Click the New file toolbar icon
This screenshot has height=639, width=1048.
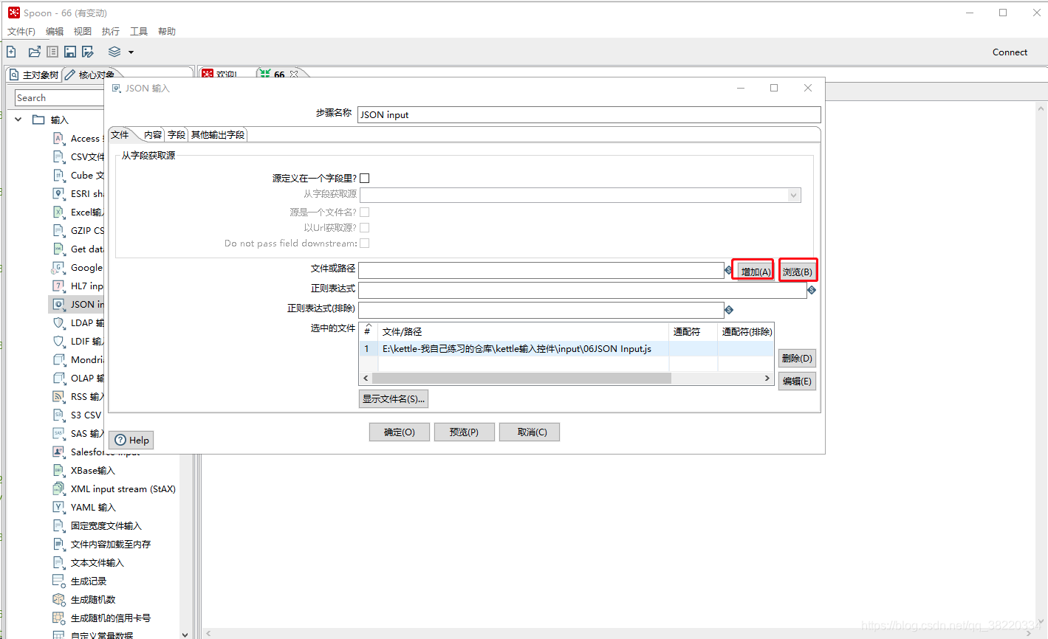[11, 52]
